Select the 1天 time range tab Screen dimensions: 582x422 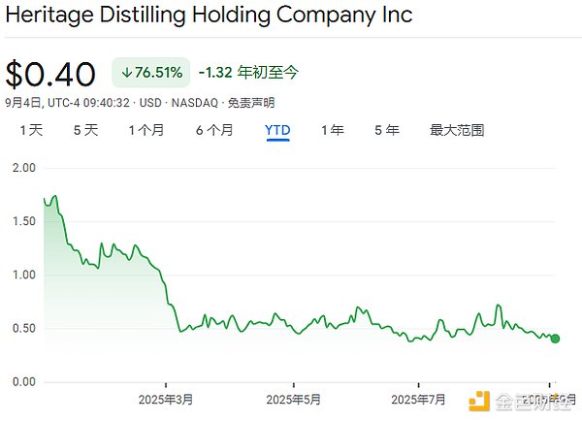pos(31,130)
